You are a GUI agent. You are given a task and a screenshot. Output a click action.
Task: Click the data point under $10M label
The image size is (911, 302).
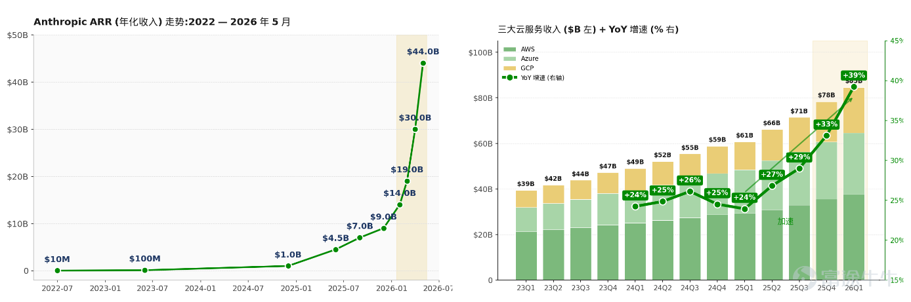coord(57,271)
